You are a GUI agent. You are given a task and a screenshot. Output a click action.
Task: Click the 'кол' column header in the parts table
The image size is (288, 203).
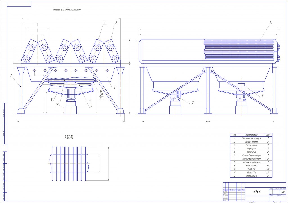point(268,135)
